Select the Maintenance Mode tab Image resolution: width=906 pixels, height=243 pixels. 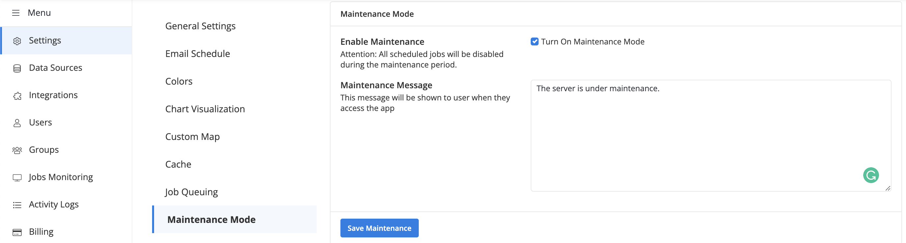[x=235, y=219]
